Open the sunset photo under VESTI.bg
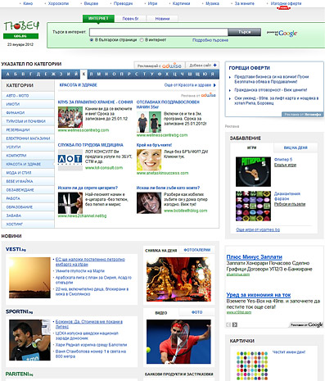Image resolution: width=325 pixels, height=381 pixels. pos(29,278)
